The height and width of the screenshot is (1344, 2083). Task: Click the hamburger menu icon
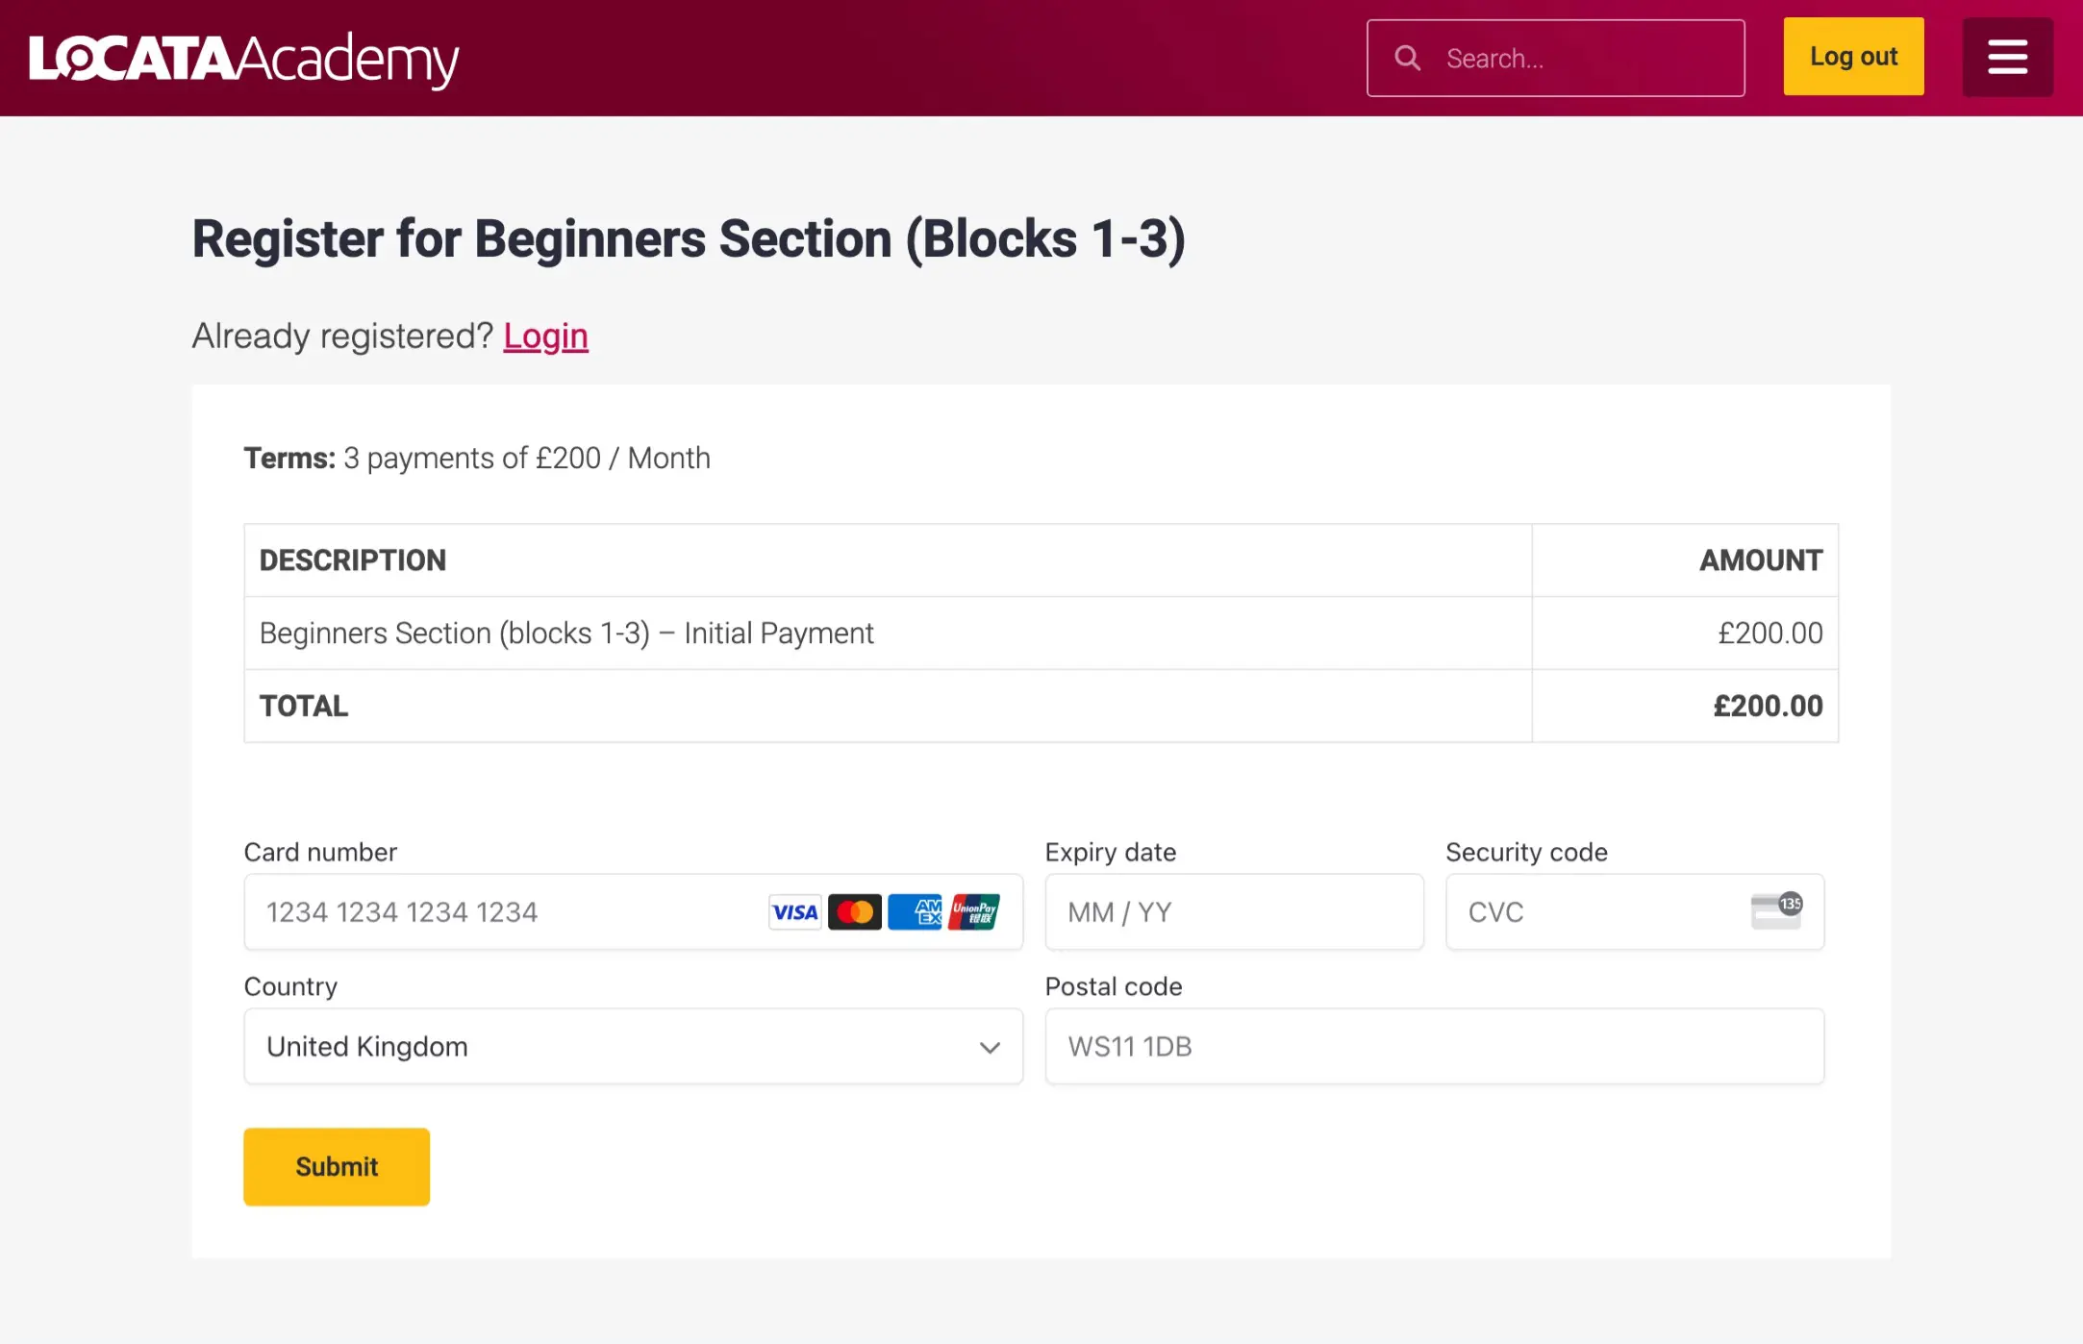coord(2007,58)
